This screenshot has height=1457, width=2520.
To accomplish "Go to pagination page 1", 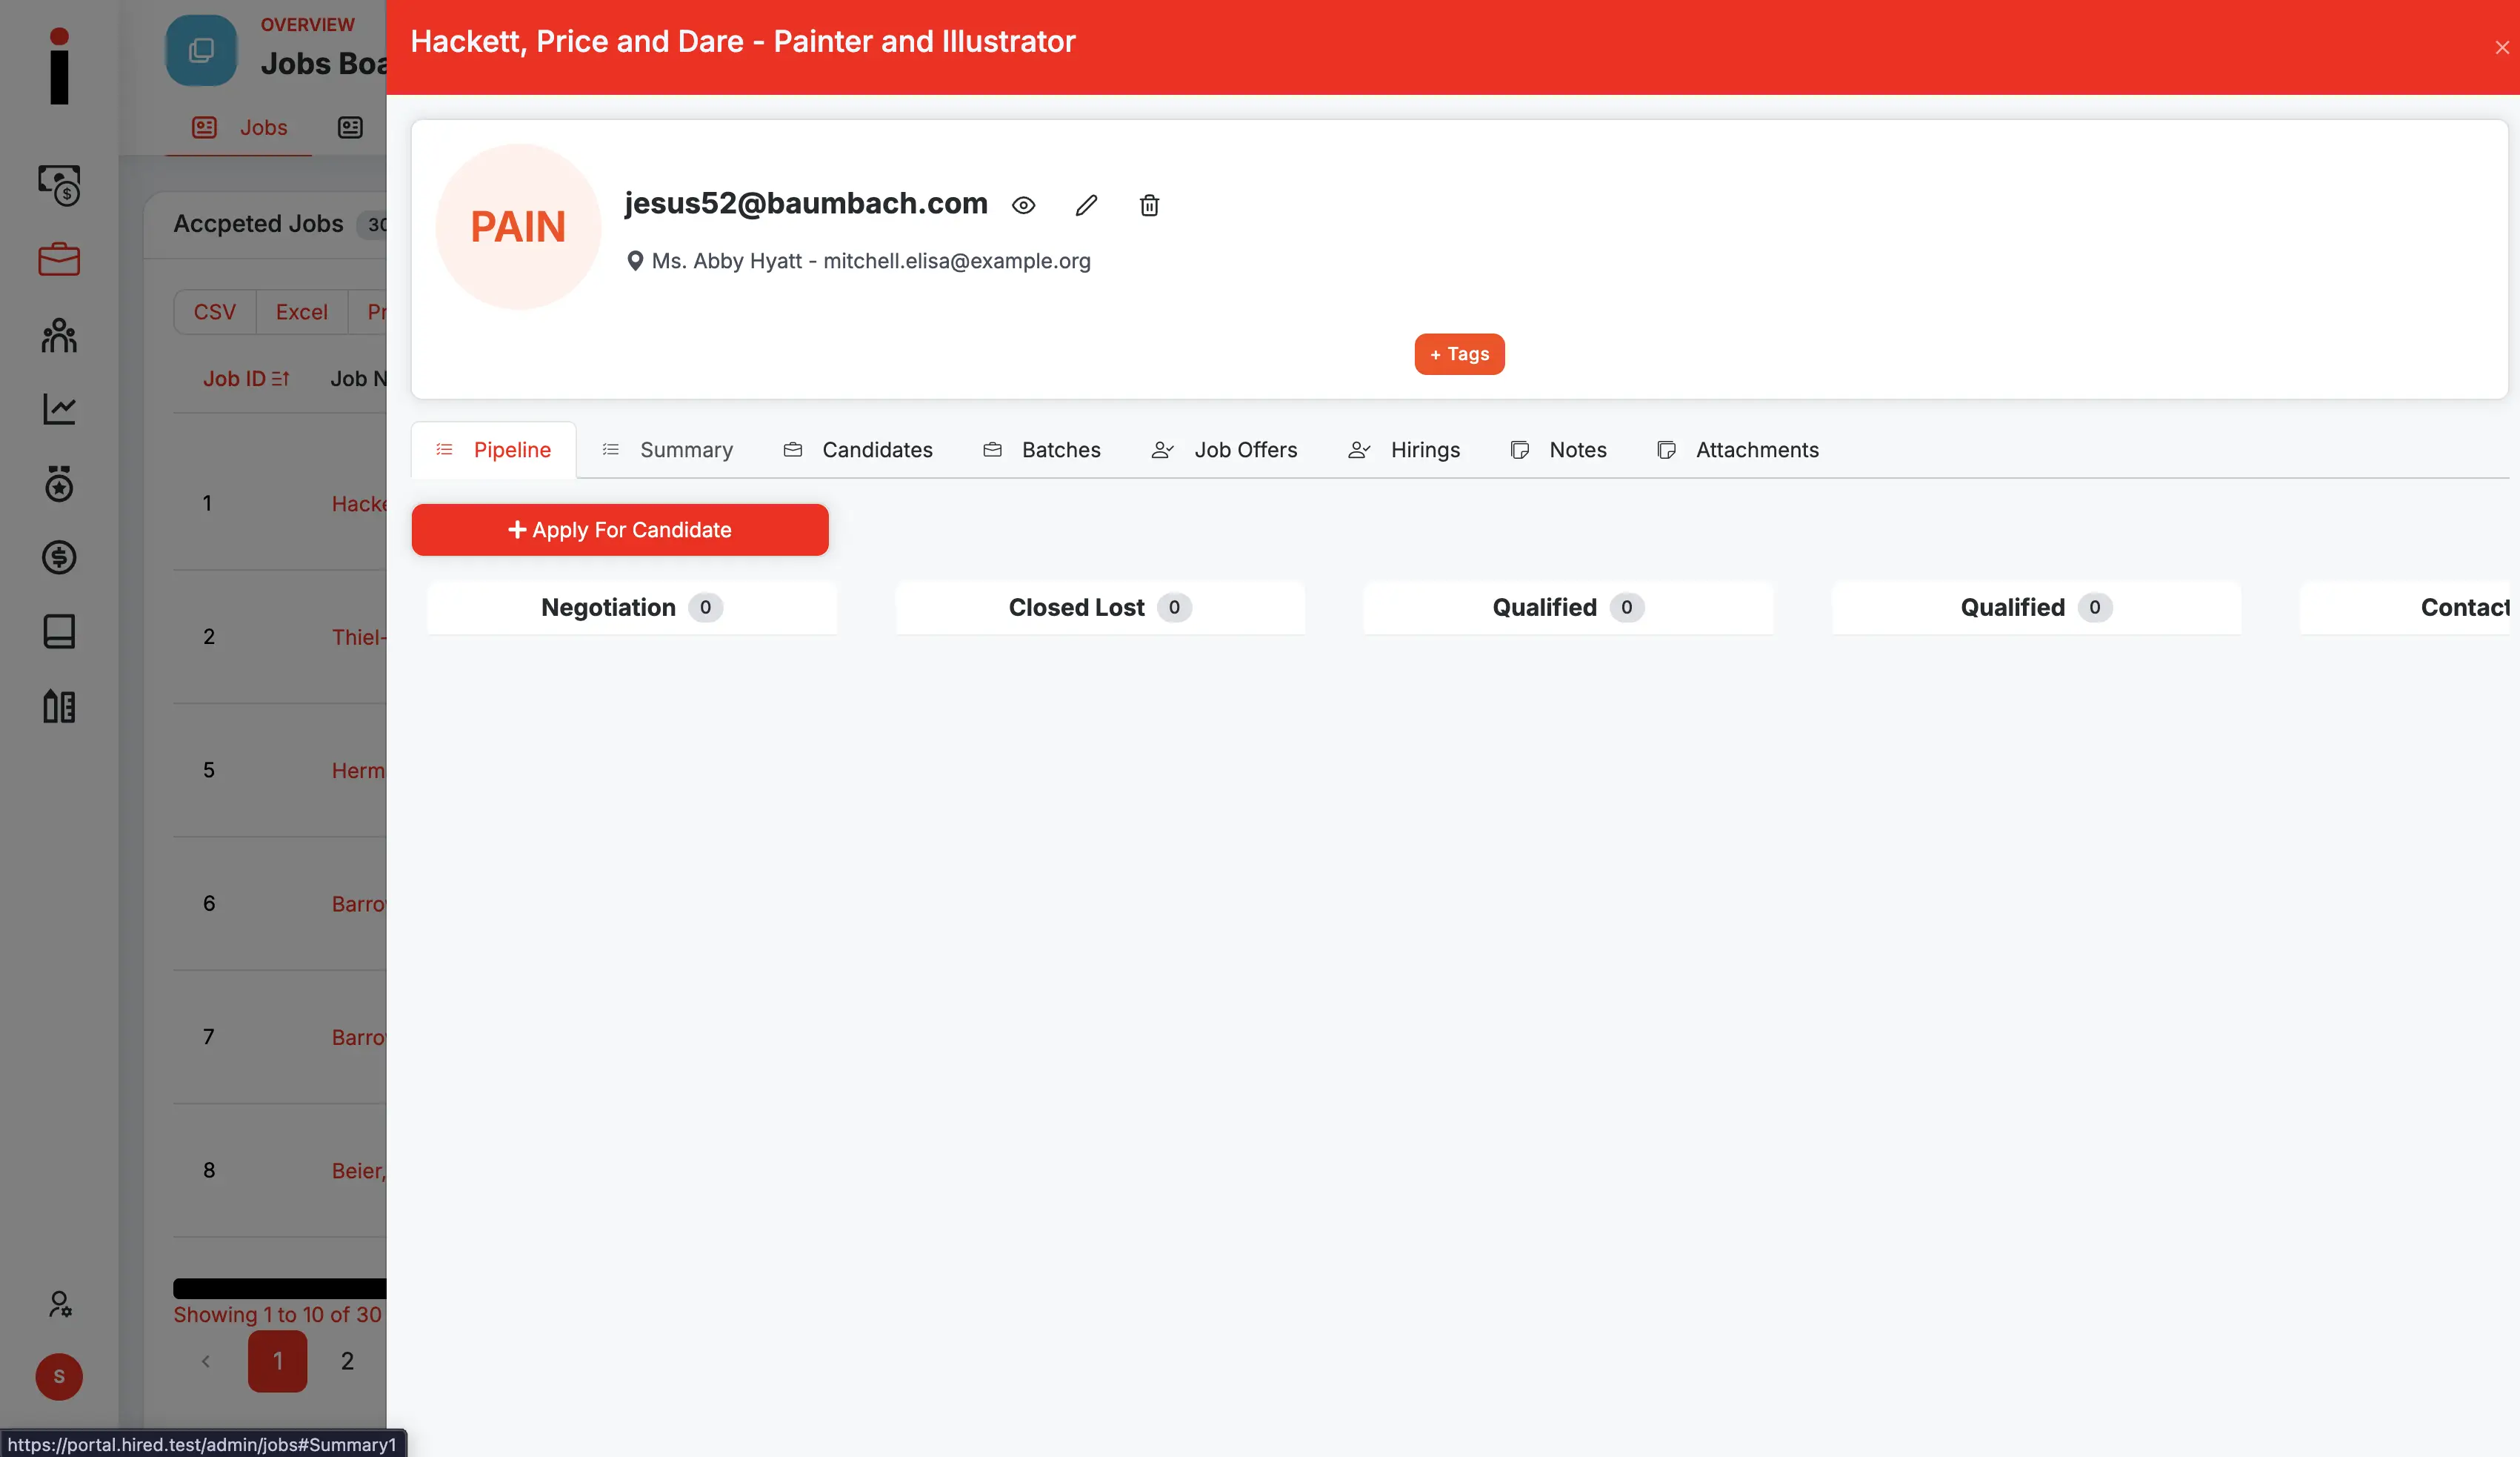I will pyautogui.click(x=278, y=1361).
